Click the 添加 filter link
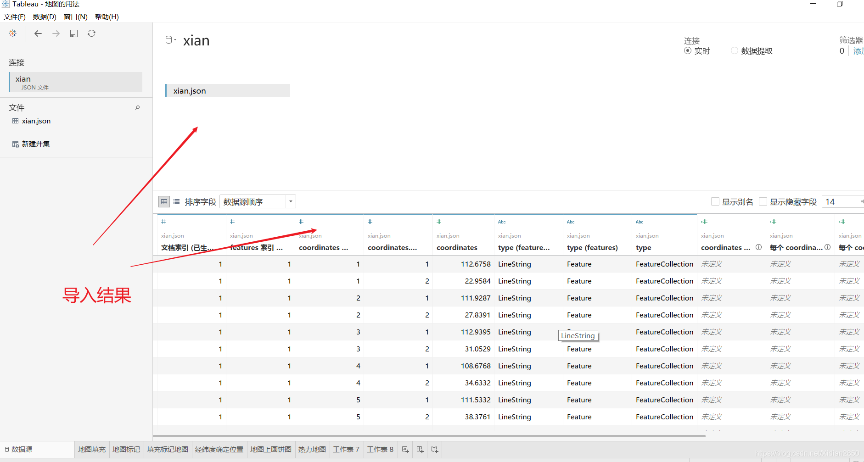The height and width of the screenshot is (462, 864). point(858,51)
